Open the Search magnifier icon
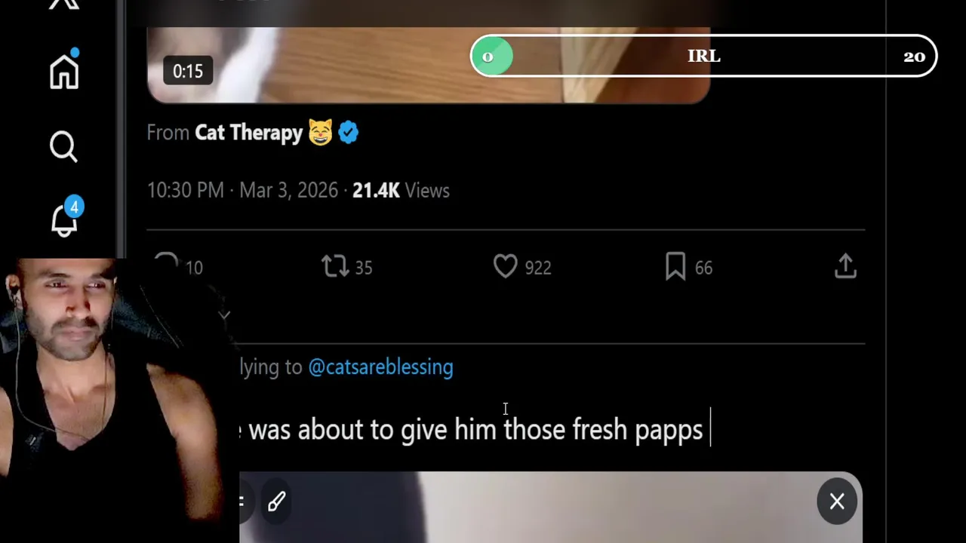This screenshot has height=543, width=966. [x=64, y=146]
